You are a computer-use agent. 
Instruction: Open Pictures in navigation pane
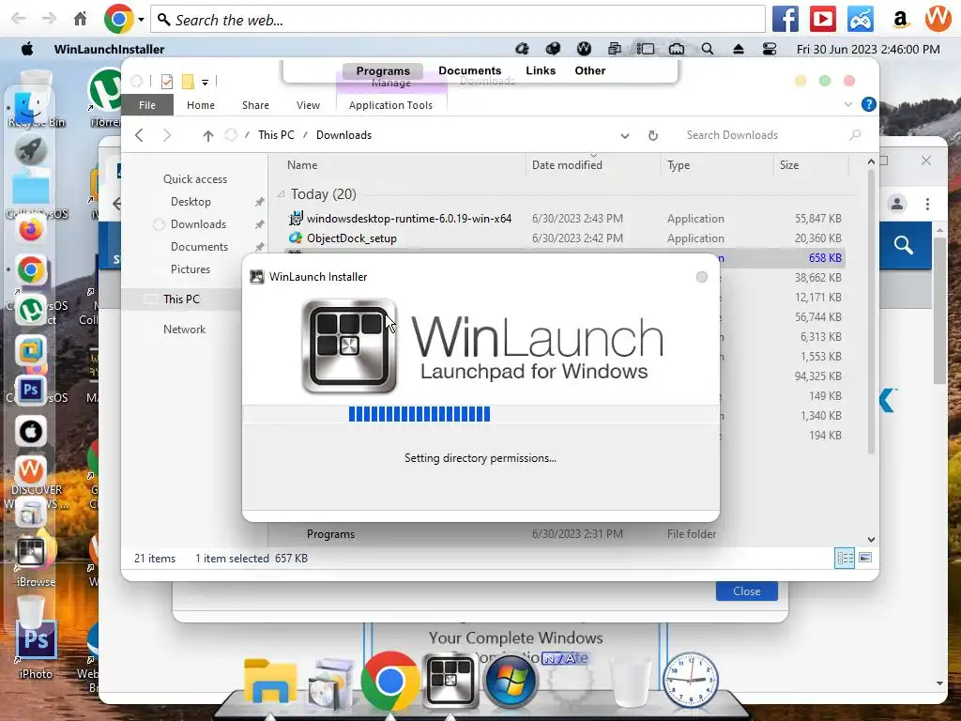click(190, 269)
